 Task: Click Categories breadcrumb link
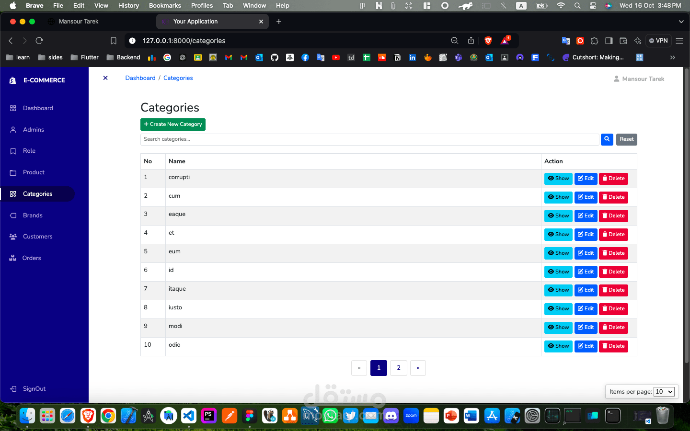[178, 78]
